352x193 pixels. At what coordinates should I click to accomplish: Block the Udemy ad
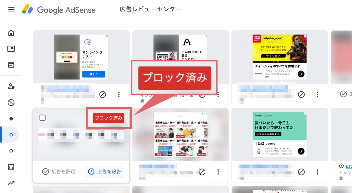coord(301,172)
